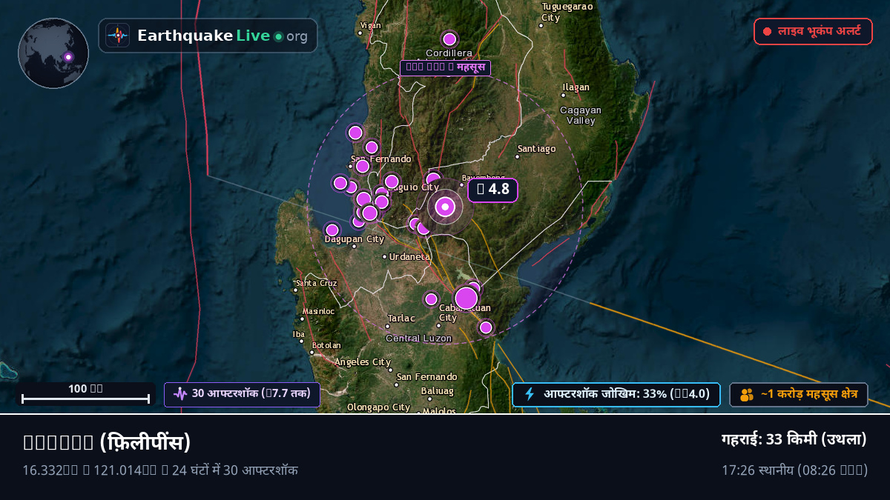Click the lightning bolt aftershock risk icon

[530, 394]
